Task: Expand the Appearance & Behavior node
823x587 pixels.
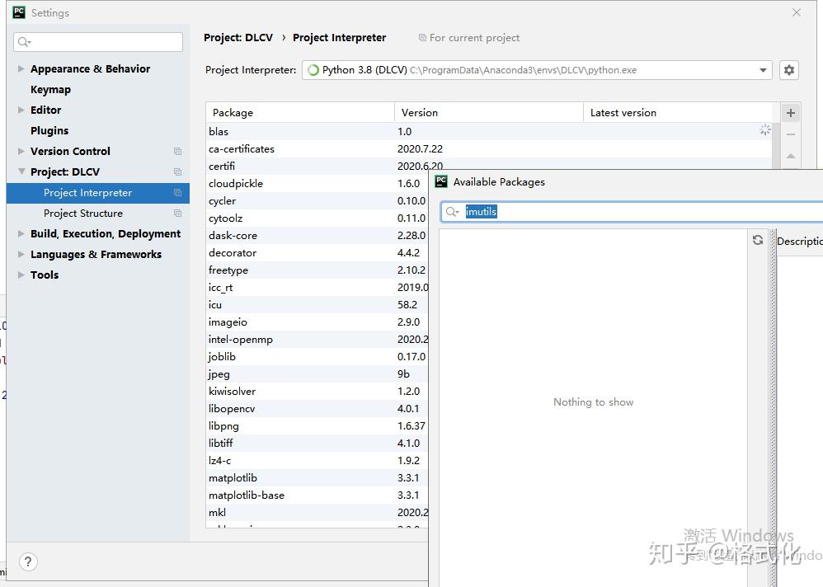Action: click(20, 68)
